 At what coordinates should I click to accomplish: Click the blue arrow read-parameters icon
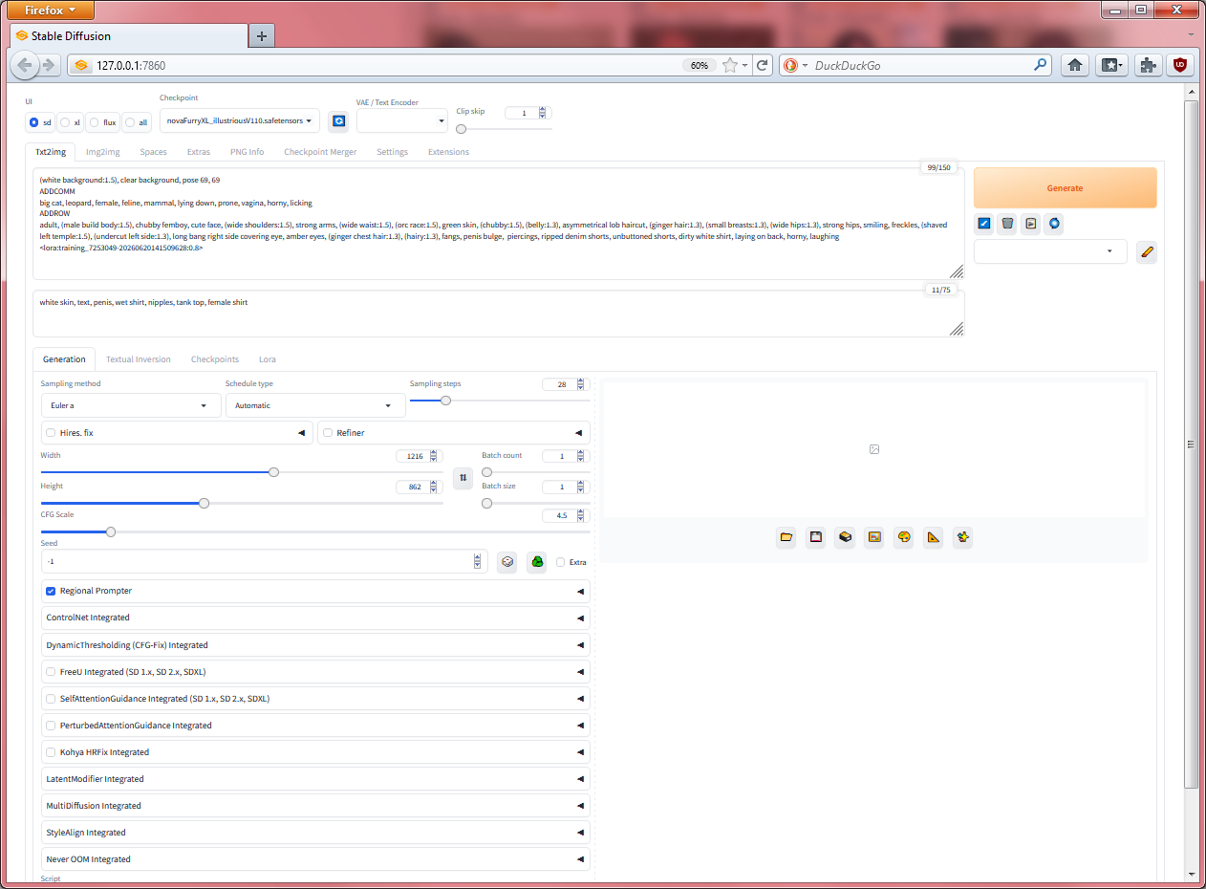(984, 224)
